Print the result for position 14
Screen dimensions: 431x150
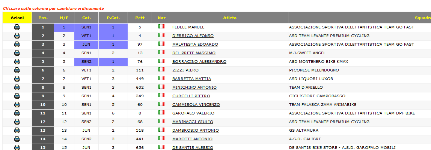17,139
